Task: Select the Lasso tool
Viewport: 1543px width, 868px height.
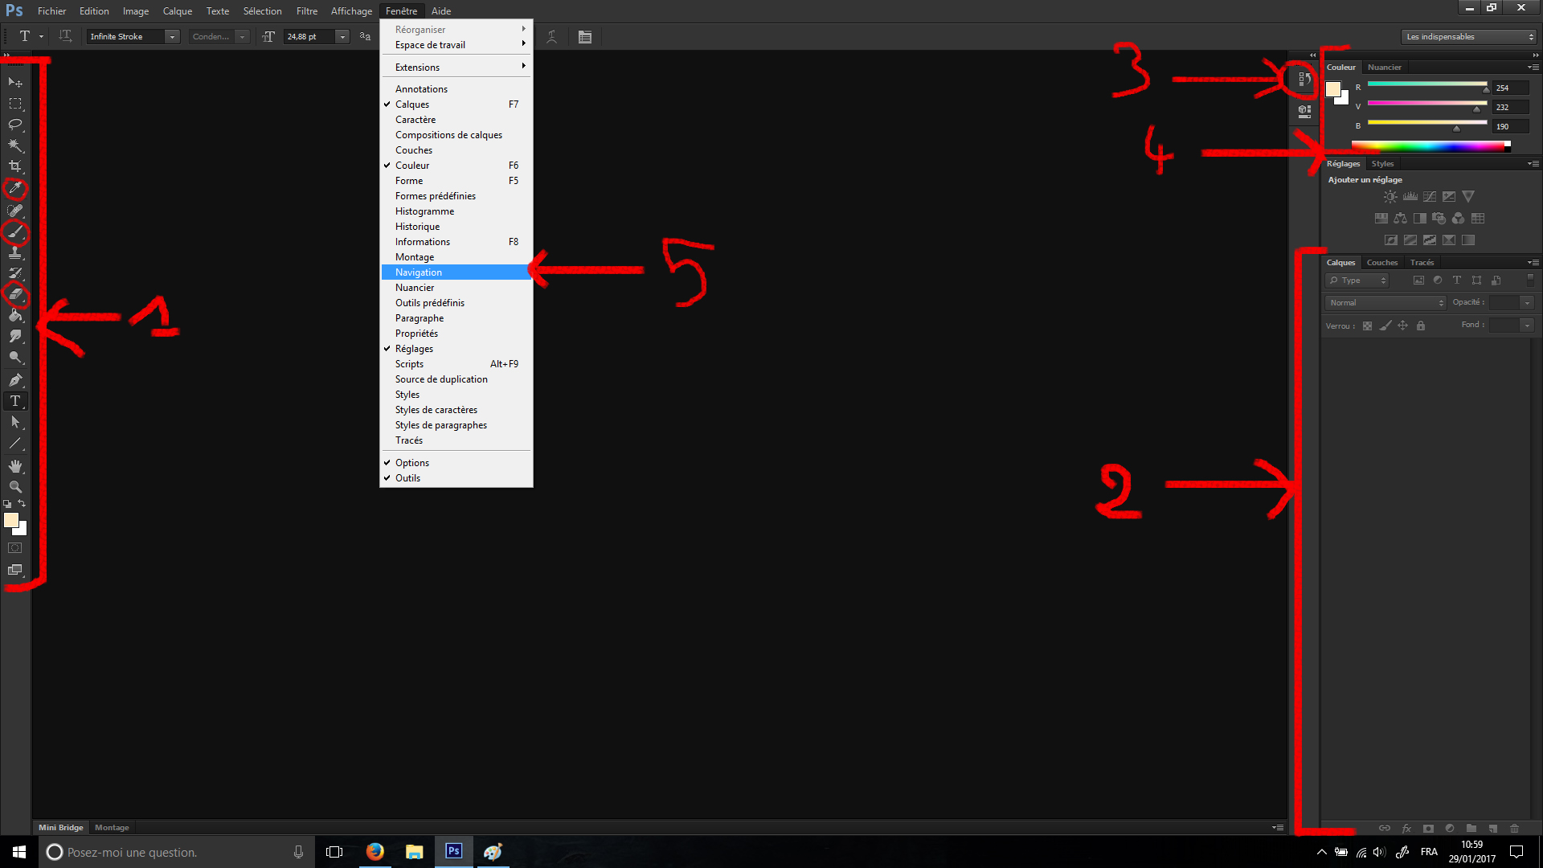Action: (15, 125)
